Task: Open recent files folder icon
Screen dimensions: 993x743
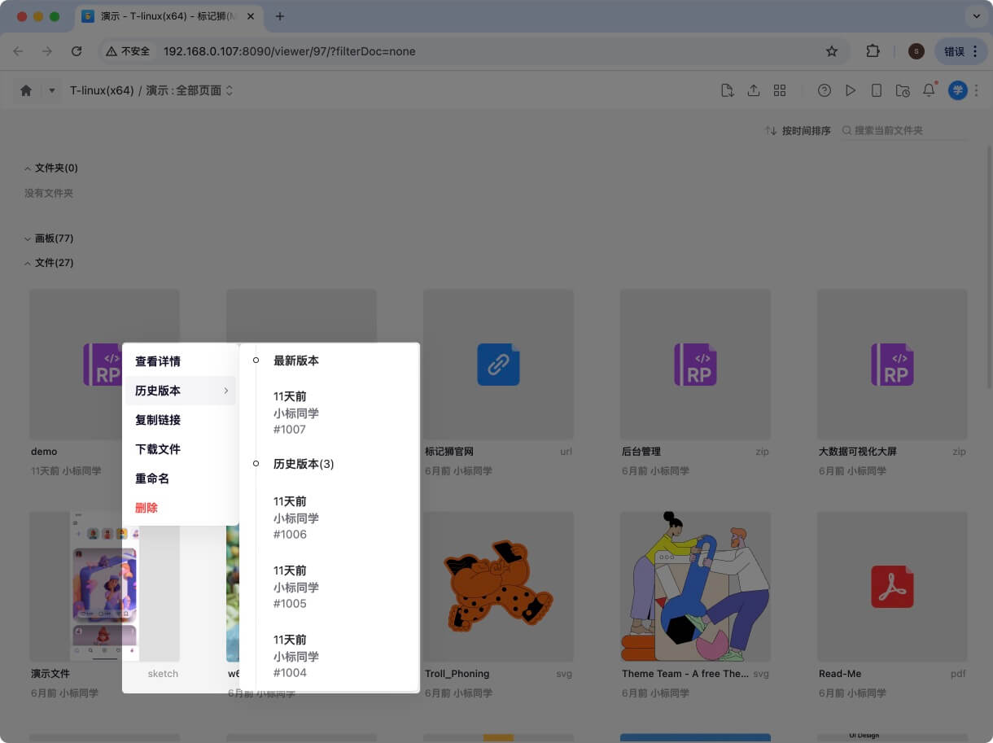Action: pyautogui.click(x=903, y=90)
